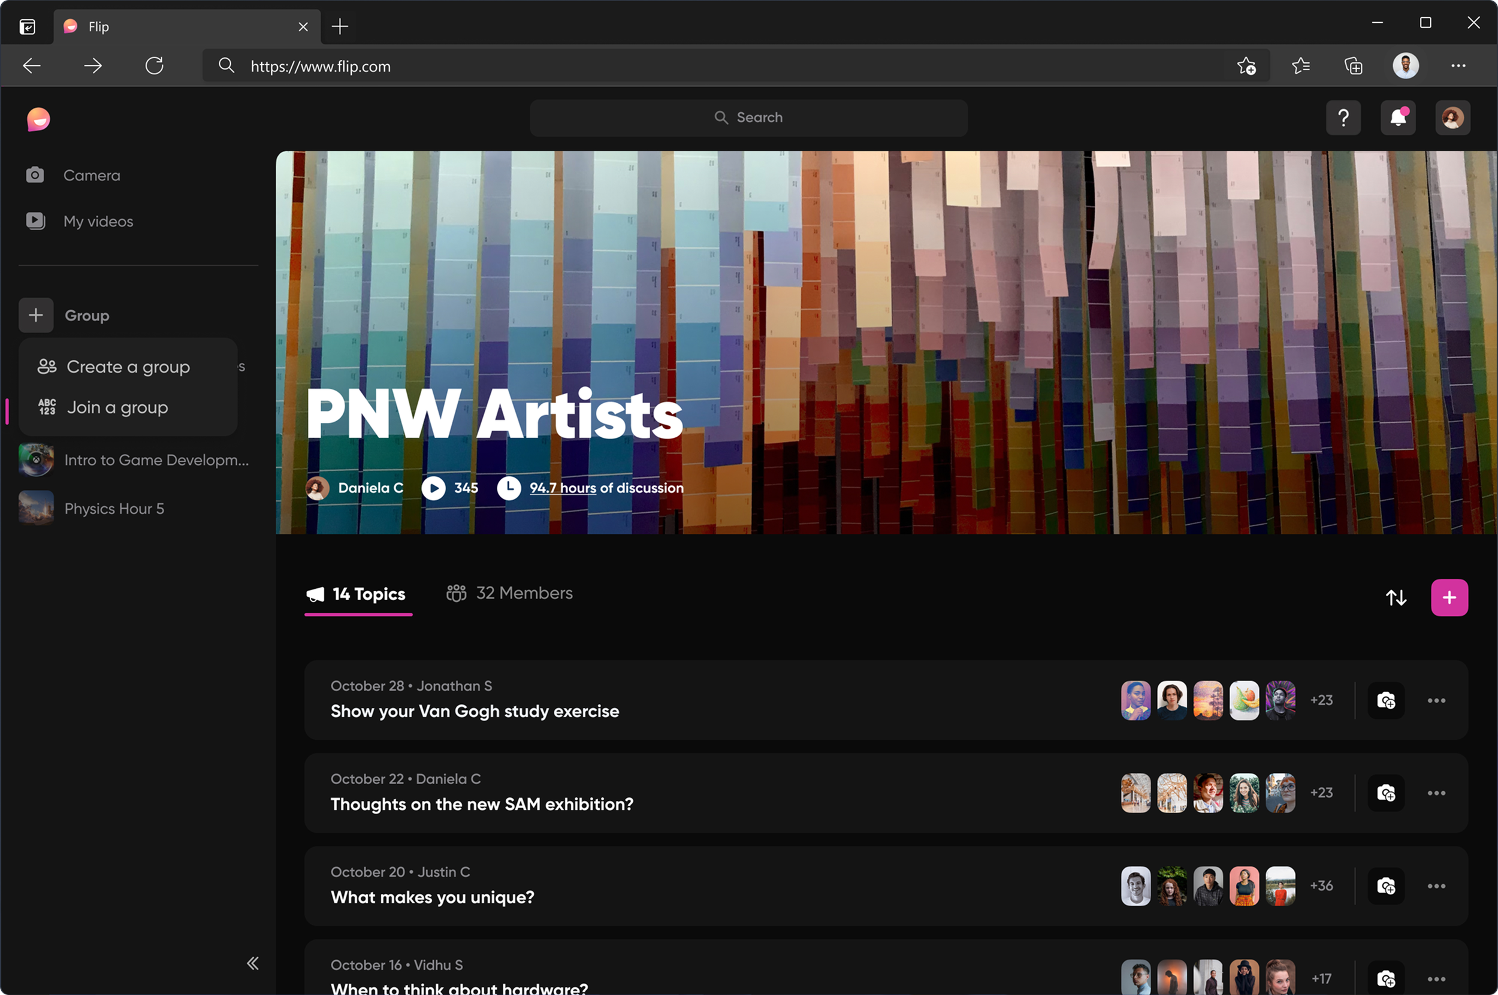Screen dimensions: 1498x995
Task: Select Create a group menu entry
Action: [x=127, y=367]
